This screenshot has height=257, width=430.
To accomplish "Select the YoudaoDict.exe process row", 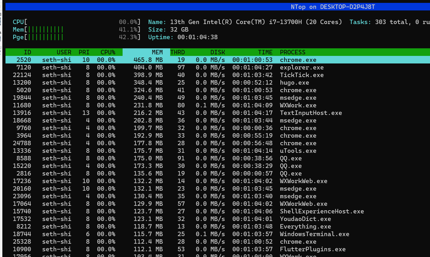I will [x=218, y=219].
